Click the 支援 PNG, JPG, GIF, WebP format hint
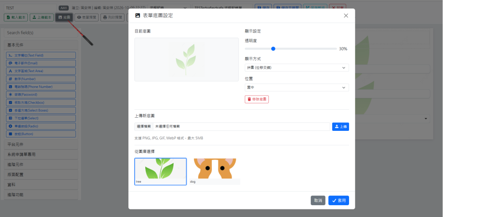The image size is (483, 217). (169, 138)
